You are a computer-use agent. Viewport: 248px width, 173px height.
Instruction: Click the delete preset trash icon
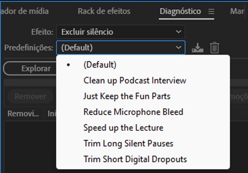click(214, 48)
